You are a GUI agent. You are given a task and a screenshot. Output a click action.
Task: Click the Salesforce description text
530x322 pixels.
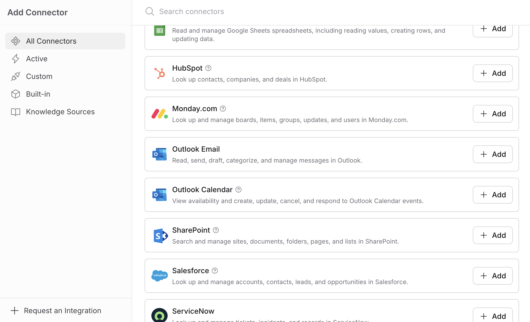290,282
